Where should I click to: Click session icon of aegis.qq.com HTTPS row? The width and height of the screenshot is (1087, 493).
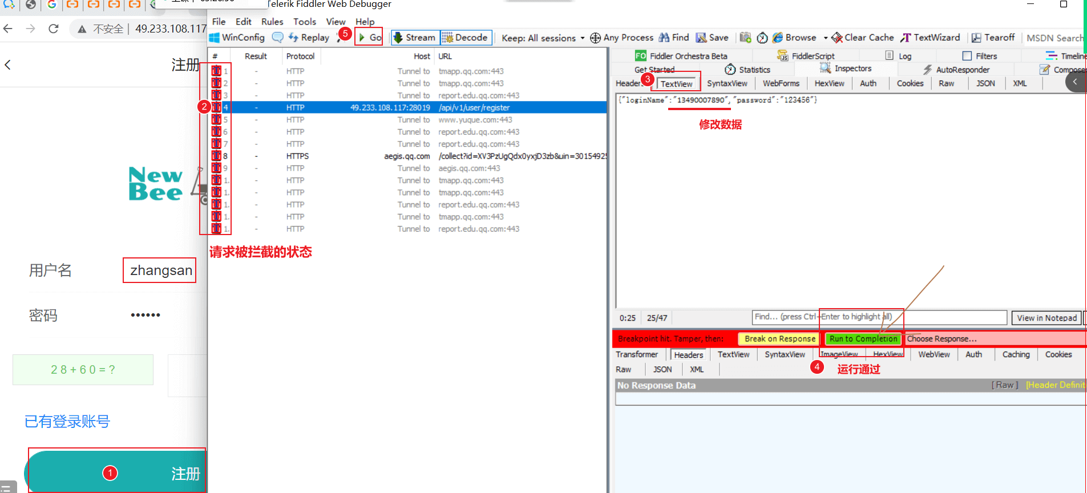(x=216, y=156)
